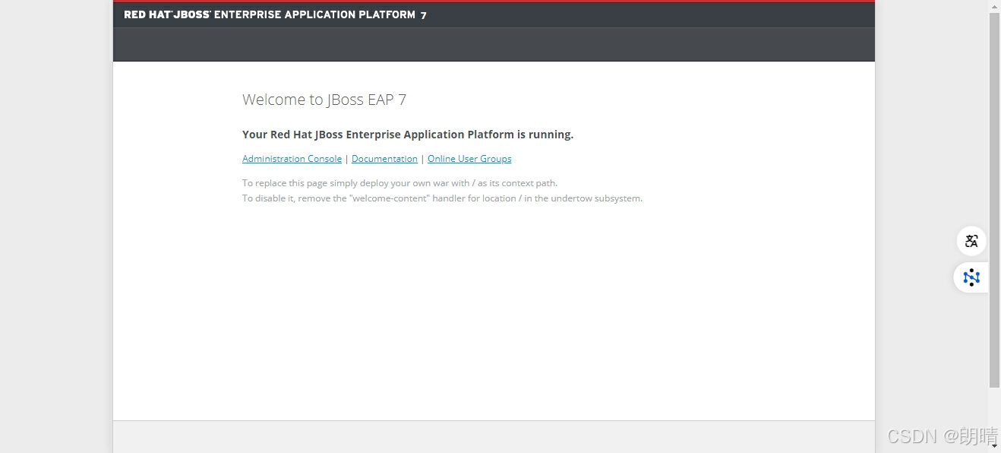
Task: Click the blue network nodes floating icon
Action: tap(971, 277)
